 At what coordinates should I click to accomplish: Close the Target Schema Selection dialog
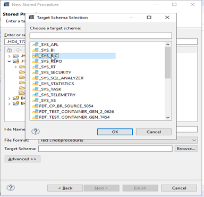click(x=167, y=18)
